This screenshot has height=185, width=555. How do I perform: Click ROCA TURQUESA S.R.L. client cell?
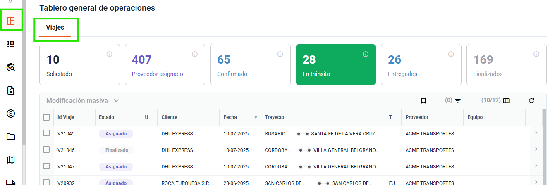(188, 183)
